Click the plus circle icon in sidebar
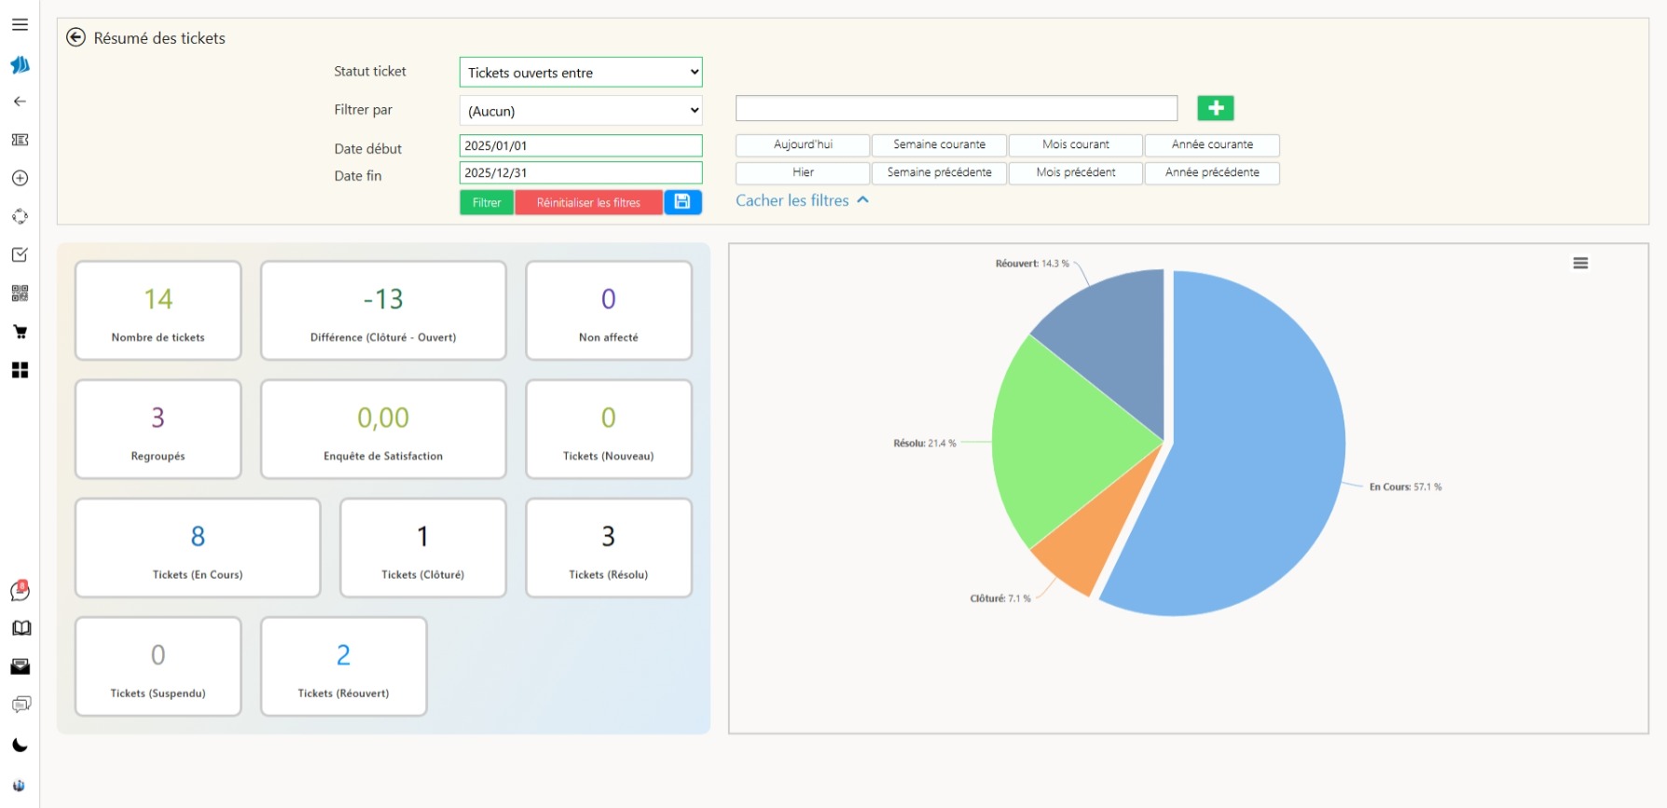1667x808 pixels. click(20, 178)
